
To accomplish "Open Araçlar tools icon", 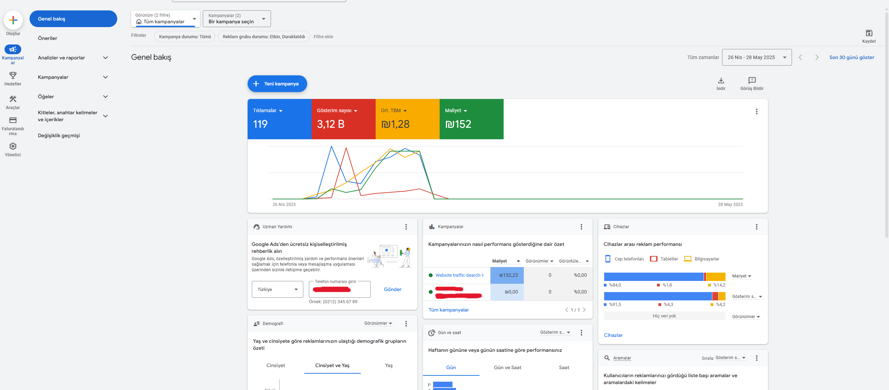I will (13, 99).
